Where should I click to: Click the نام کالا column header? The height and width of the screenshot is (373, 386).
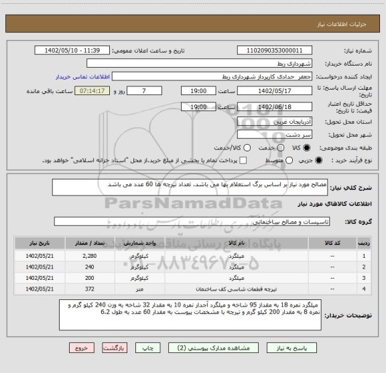tap(237, 243)
